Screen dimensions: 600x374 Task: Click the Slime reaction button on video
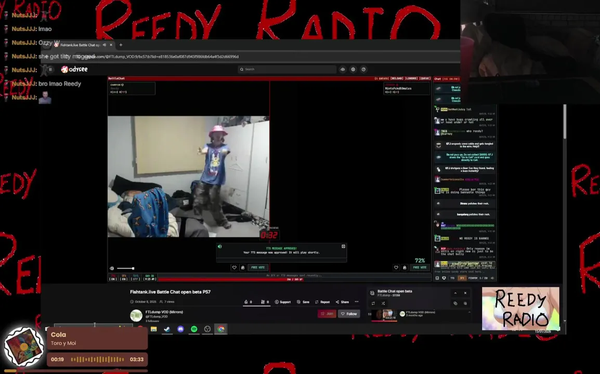click(x=265, y=302)
